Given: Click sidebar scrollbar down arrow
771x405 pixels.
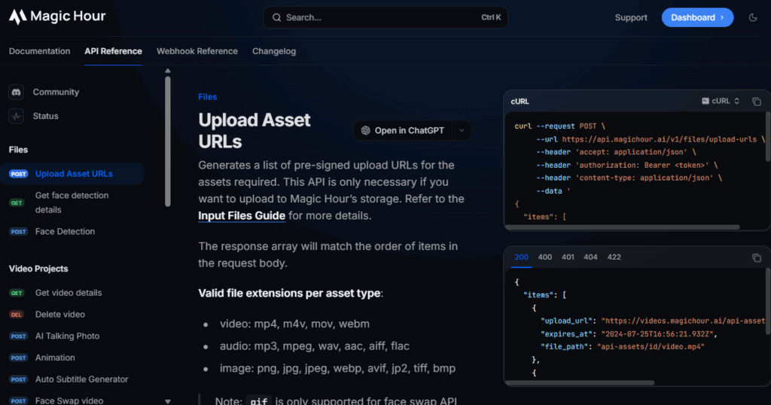Looking at the screenshot, I should (x=168, y=401).
